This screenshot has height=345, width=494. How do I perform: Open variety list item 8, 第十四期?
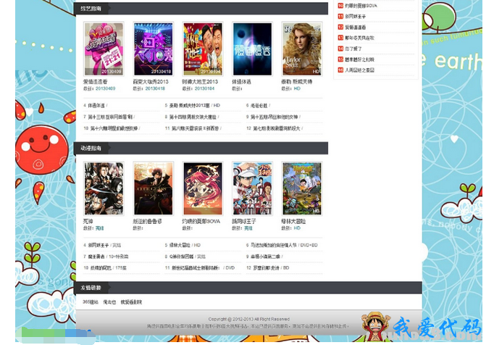[192, 117]
